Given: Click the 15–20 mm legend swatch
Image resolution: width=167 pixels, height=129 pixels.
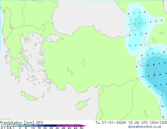Looking at the screenshot, I should click(41, 126).
